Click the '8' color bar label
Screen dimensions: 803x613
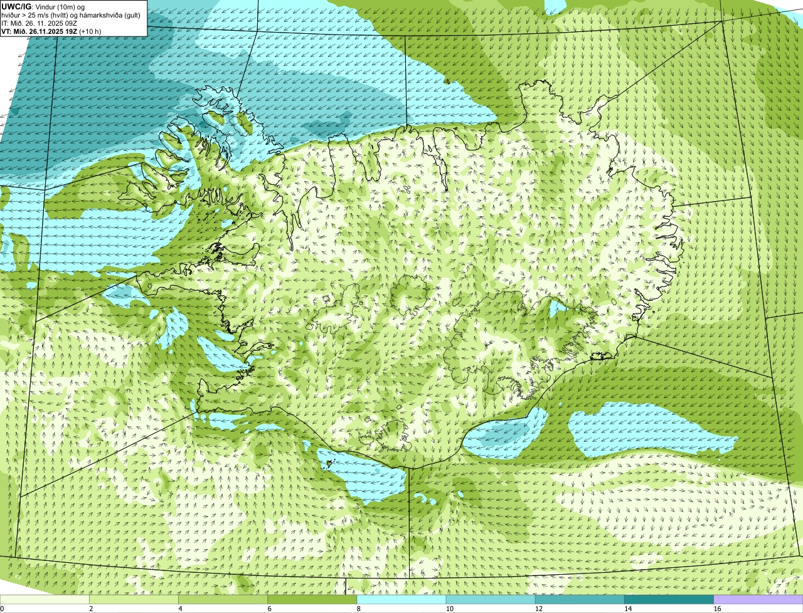(x=359, y=609)
